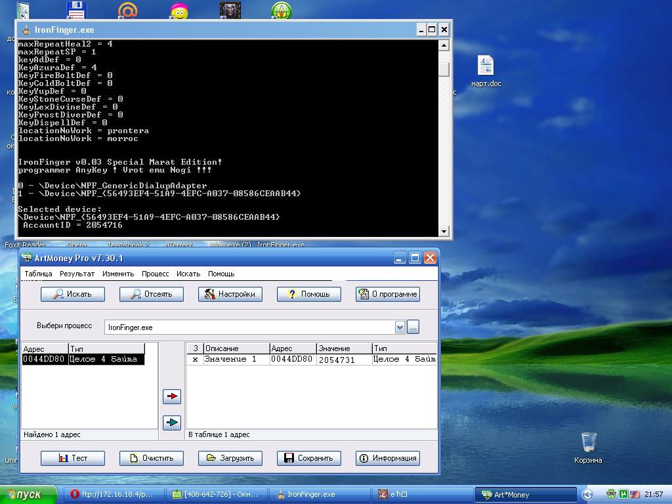672x504 pixels.
Task: Open Настройки settings in ArtMoney
Action: click(x=230, y=294)
